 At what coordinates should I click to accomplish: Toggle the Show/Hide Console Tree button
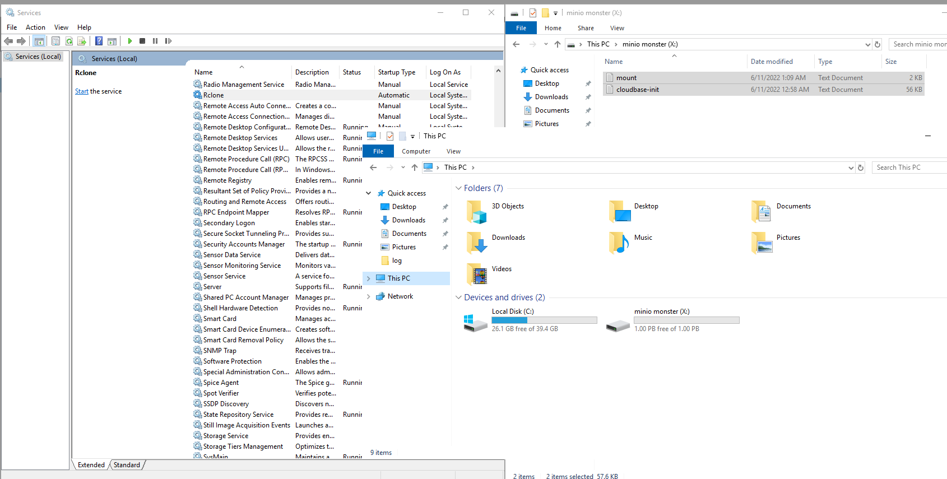[x=39, y=41]
